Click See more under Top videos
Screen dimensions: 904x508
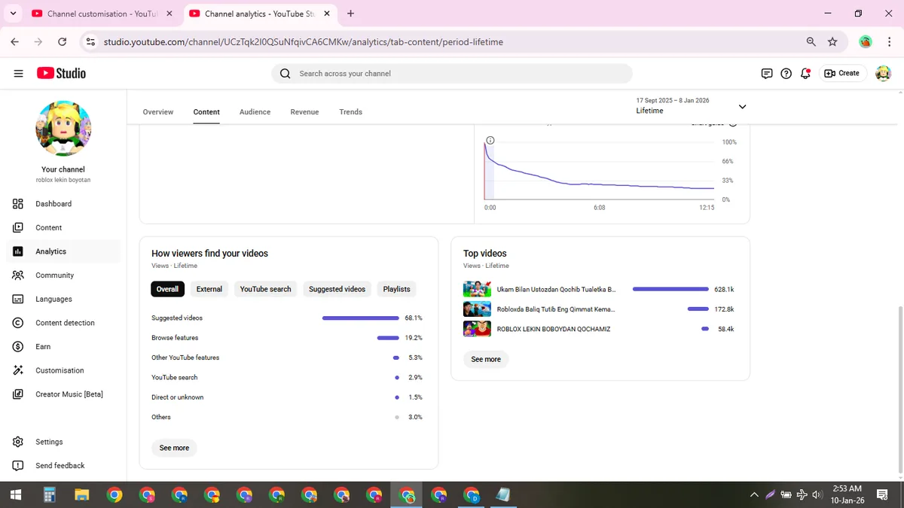[x=486, y=359]
